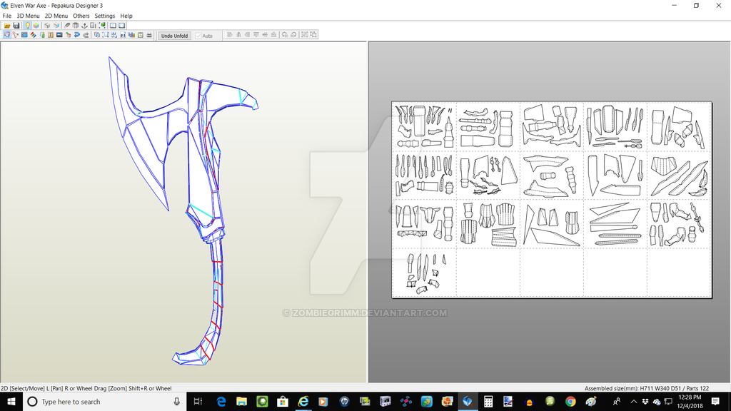The image size is (731, 411).
Task: Select the join/disjoin edge tool icon
Action: 16,35
